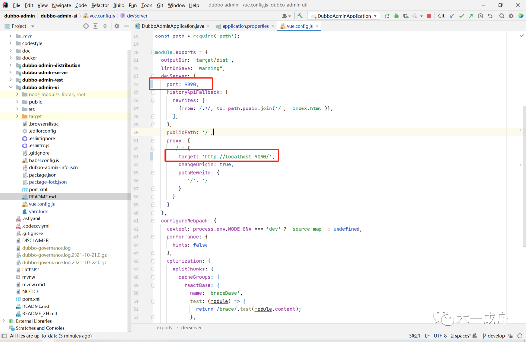Select babel.config.js in the project tree
This screenshot has width=526, height=342.
44,160
